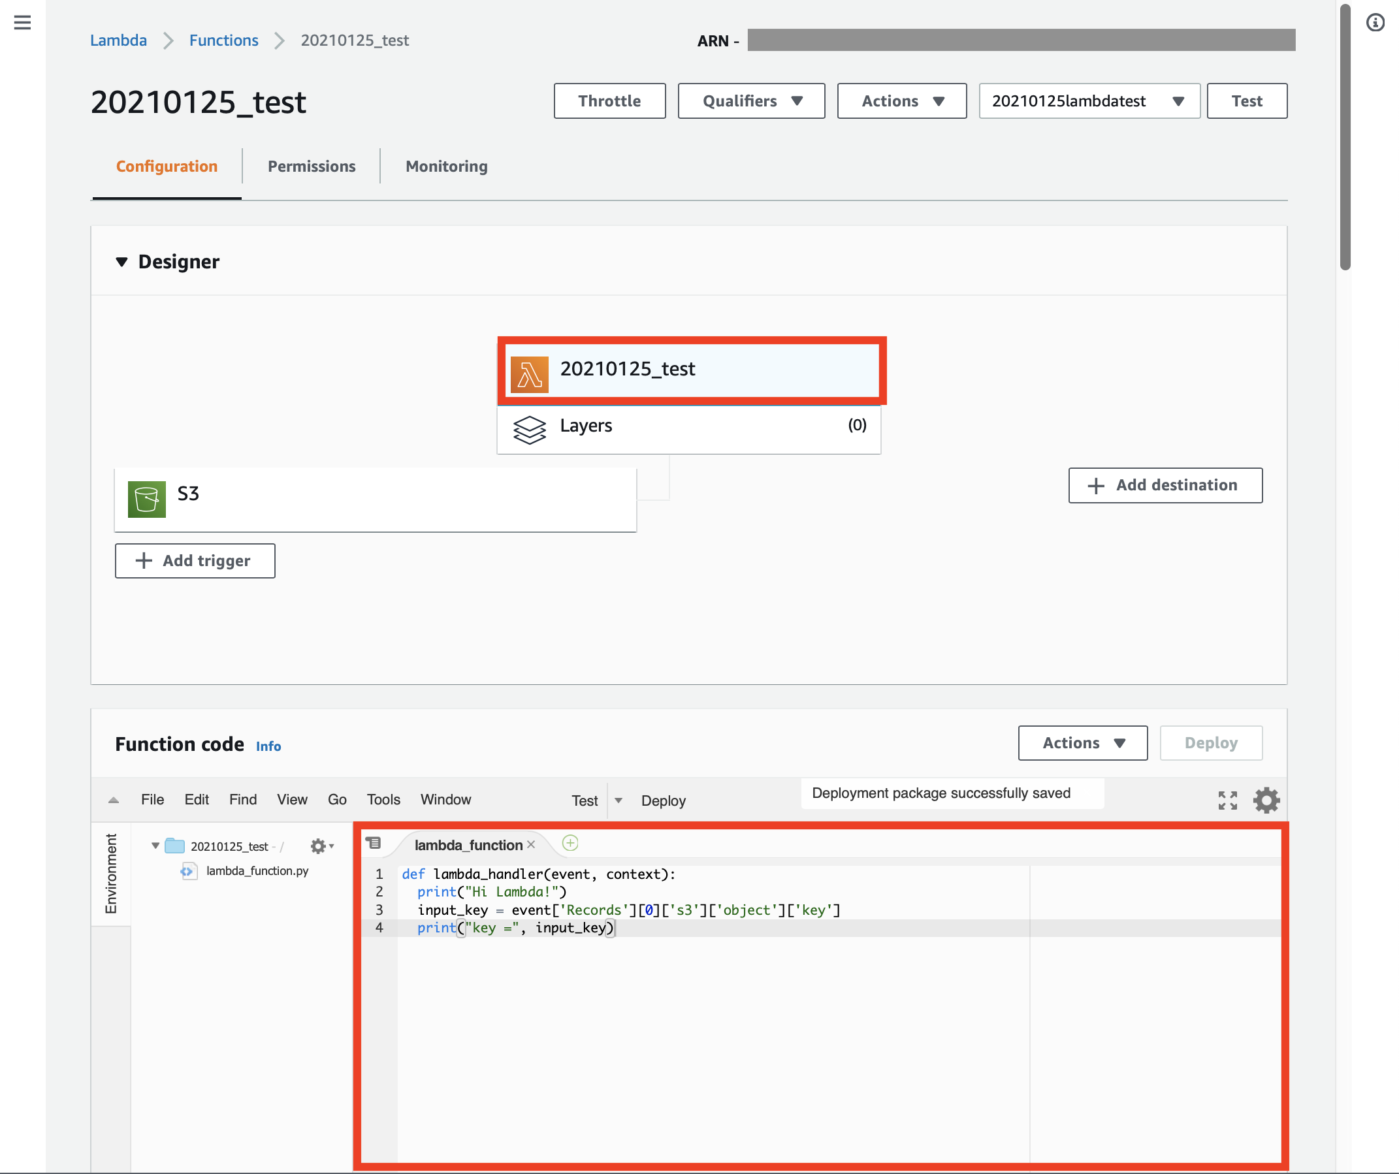Open the Window menu in editor
1399x1174 pixels.
point(445,800)
